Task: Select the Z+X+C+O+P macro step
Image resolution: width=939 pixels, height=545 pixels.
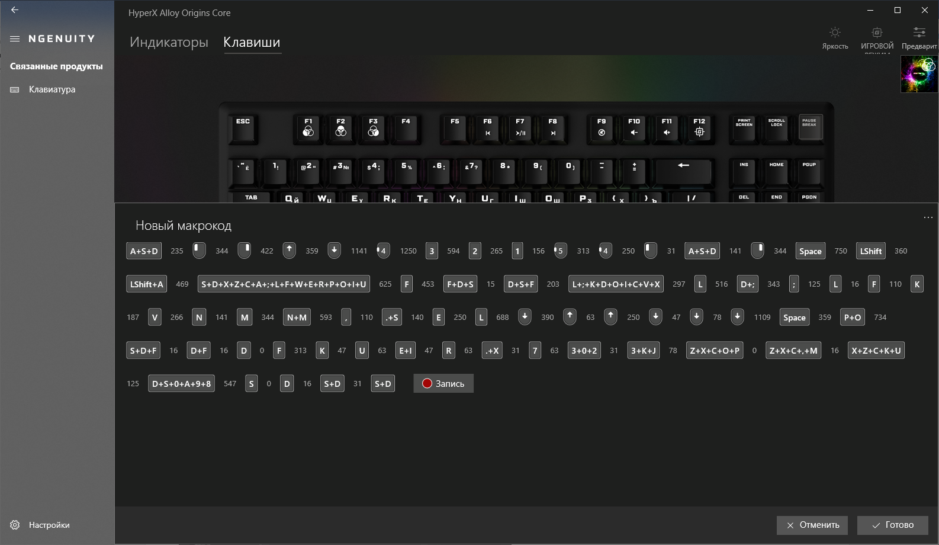Action: click(x=715, y=350)
